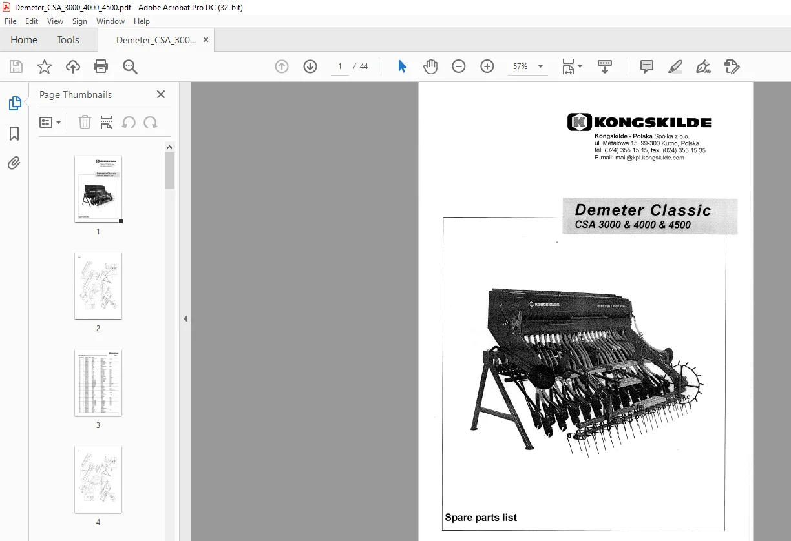This screenshot has height=541, width=791.
Task: Insert pages from print dialog icon
Action: (107, 122)
